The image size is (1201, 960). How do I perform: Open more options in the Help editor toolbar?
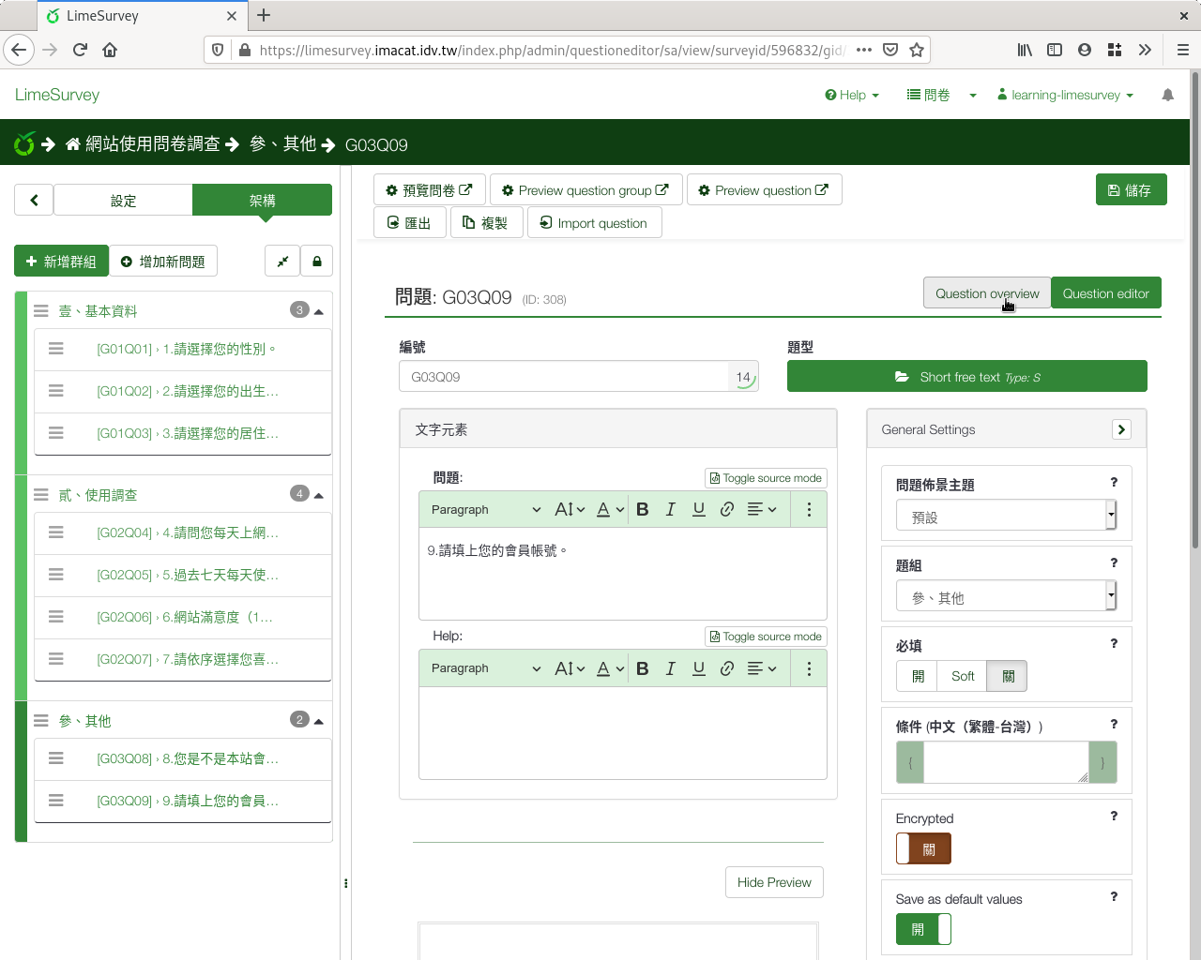click(x=809, y=667)
